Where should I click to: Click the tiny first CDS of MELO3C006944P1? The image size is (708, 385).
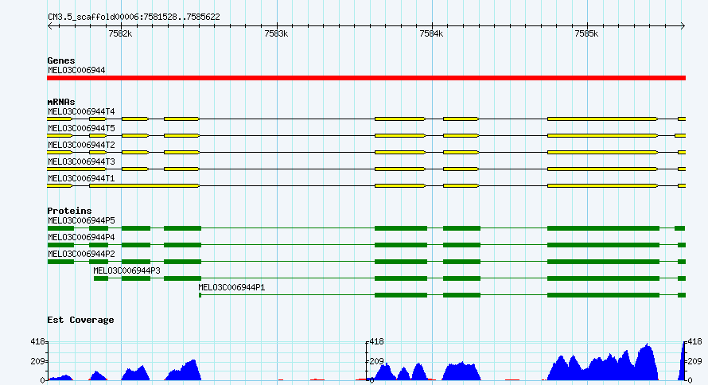click(x=200, y=295)
